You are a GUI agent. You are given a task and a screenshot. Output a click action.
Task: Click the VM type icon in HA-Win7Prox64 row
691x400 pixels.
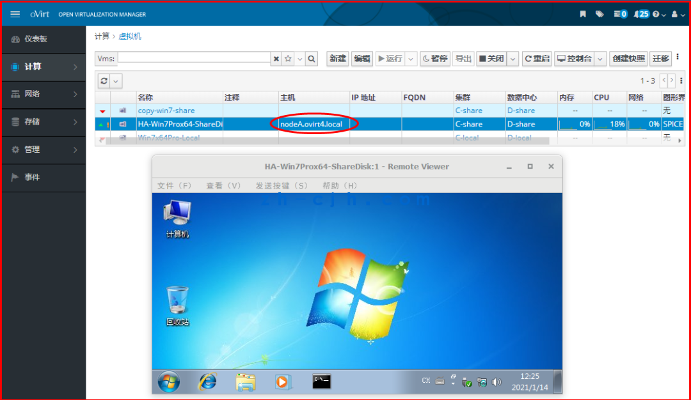click(122, 124)
